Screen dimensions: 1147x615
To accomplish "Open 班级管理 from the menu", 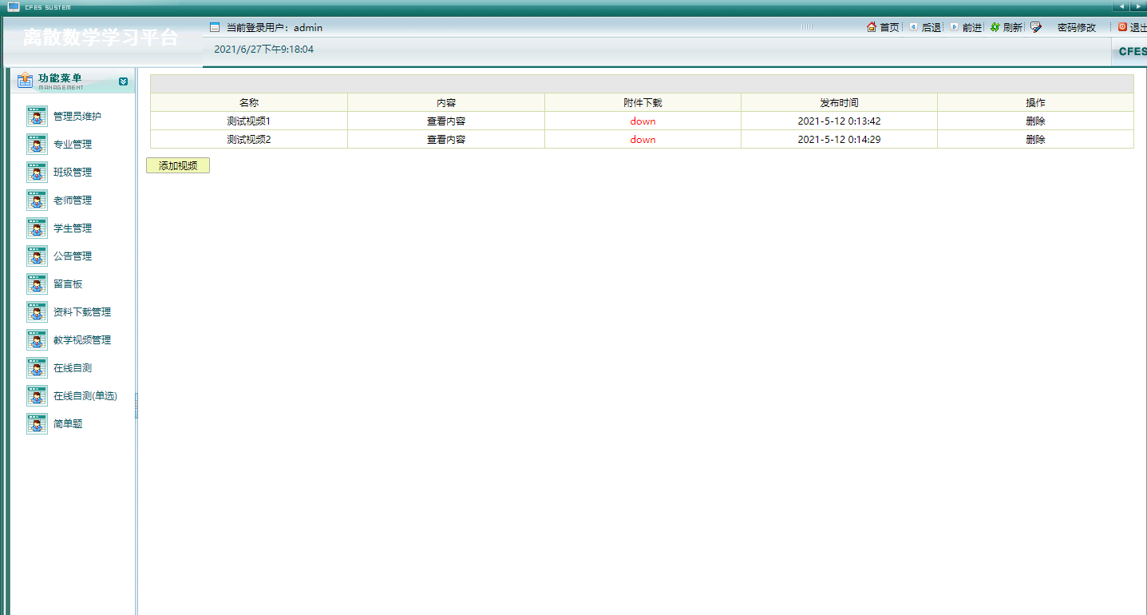I will (73, 173).
